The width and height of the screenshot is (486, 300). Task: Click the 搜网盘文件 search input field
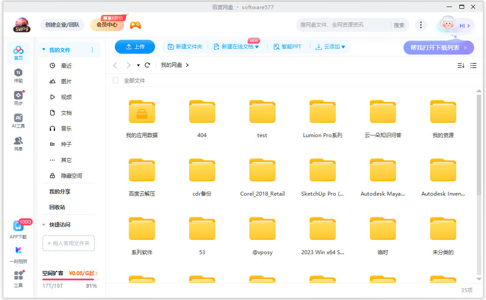coord(343,25)
